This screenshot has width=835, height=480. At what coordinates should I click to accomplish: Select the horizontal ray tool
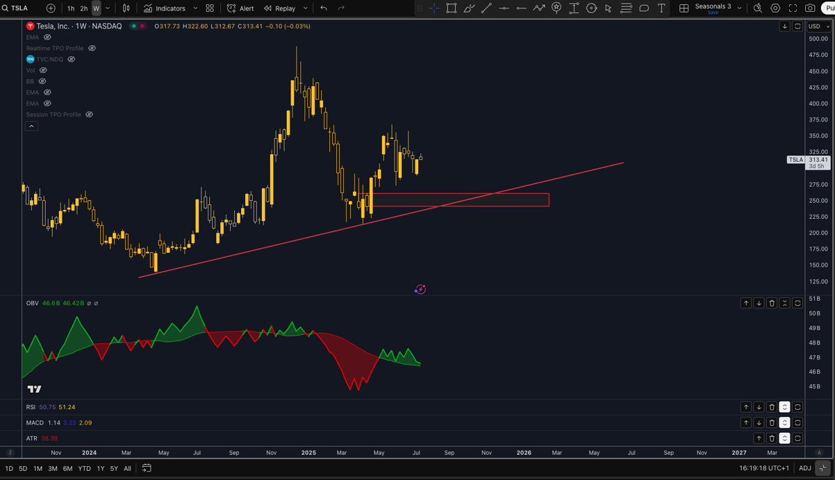pyautogui.click(x=521, y=8)
